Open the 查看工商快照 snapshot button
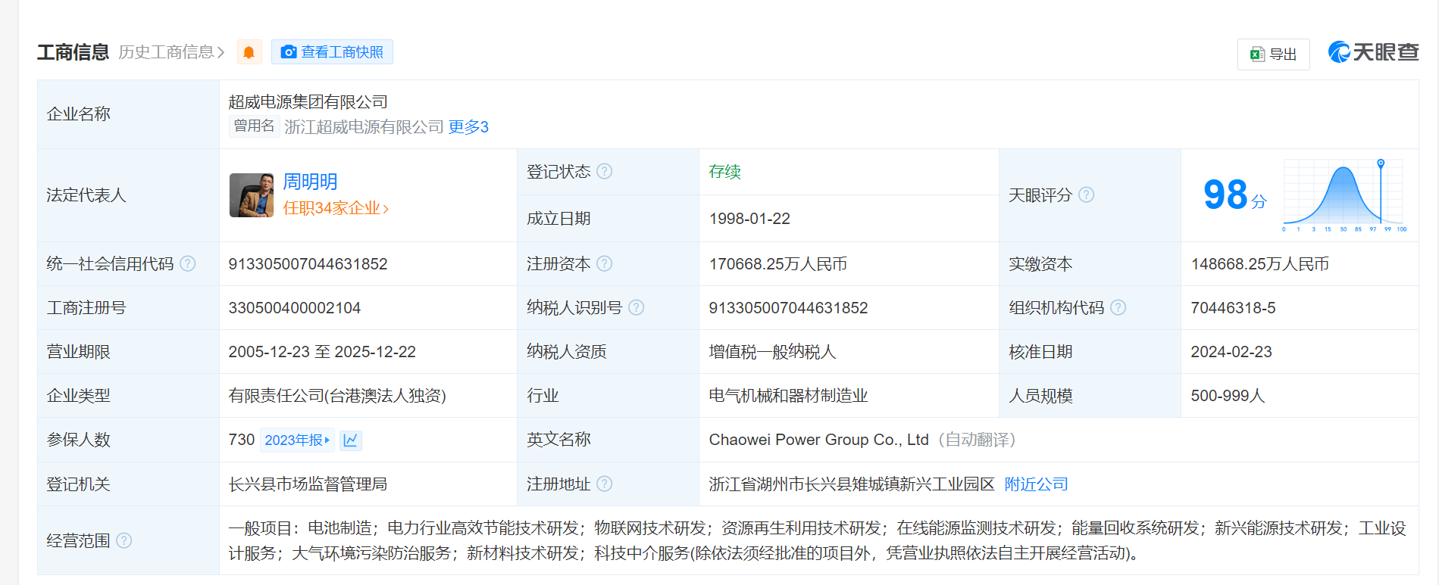This screenshot has height=585, width=1439. [332, 52]
